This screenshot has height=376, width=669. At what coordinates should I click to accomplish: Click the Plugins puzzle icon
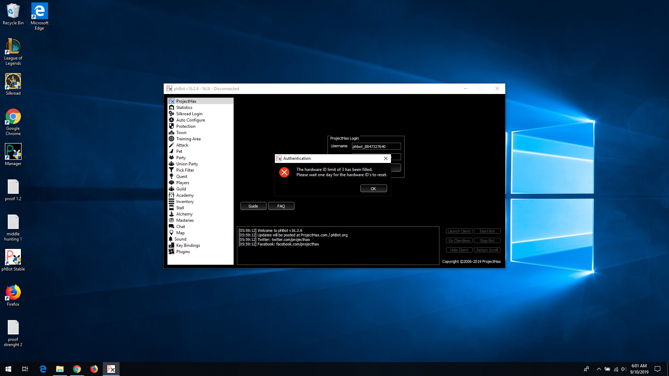[171, 251]
